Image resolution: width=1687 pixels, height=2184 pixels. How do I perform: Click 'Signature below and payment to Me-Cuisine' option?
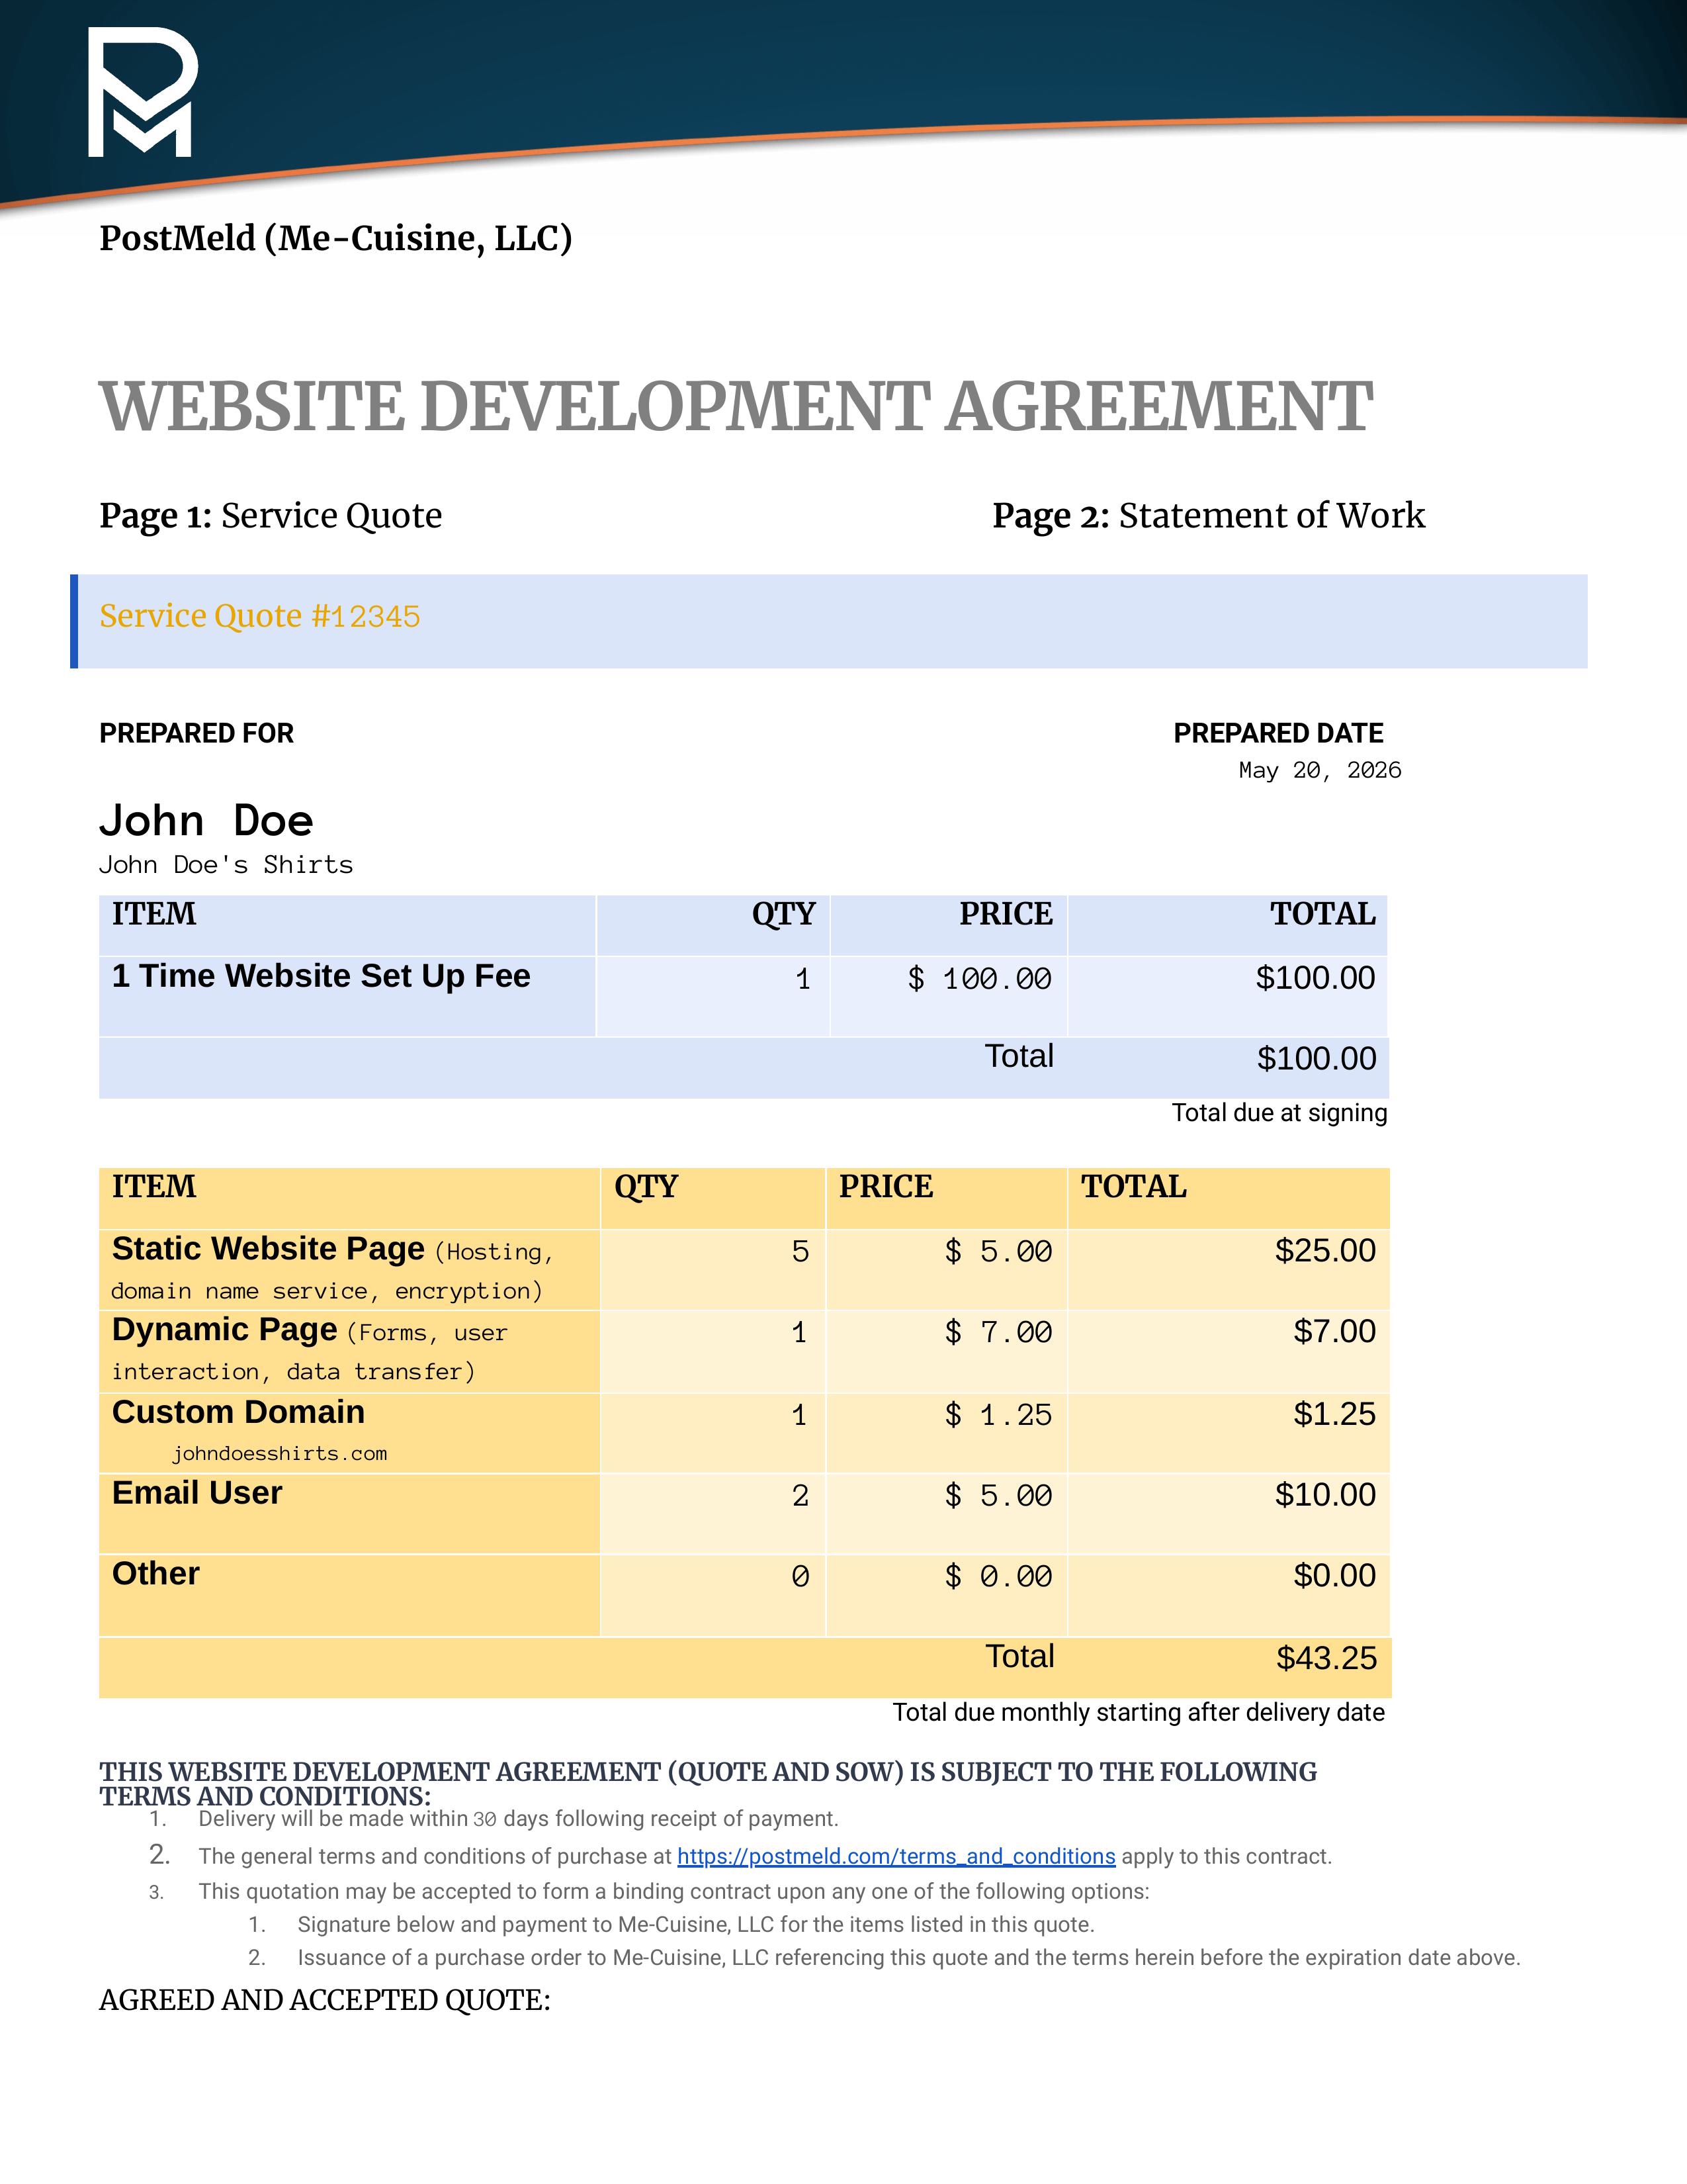tap(695, 1925)
